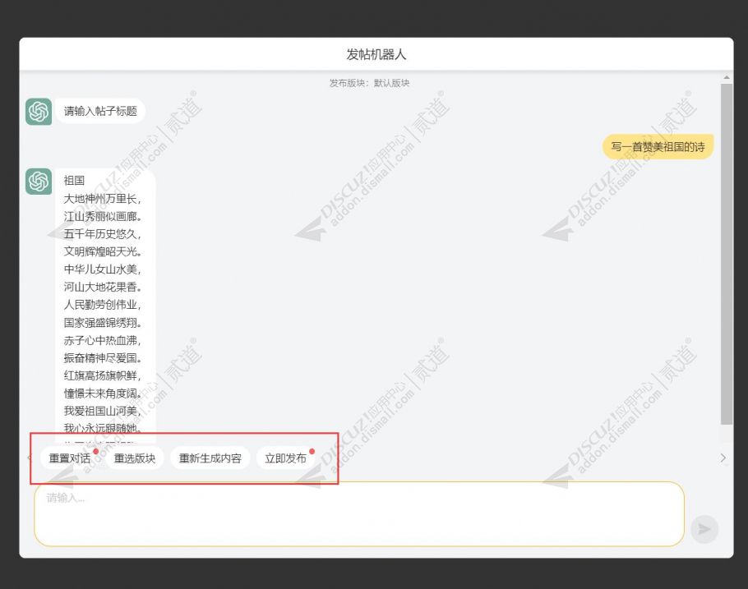Image resolution: width=748 pixels, height=589 pixels.
Task: Click the bot avatar beside the 祖国 poem
Action: coord(39,182)
